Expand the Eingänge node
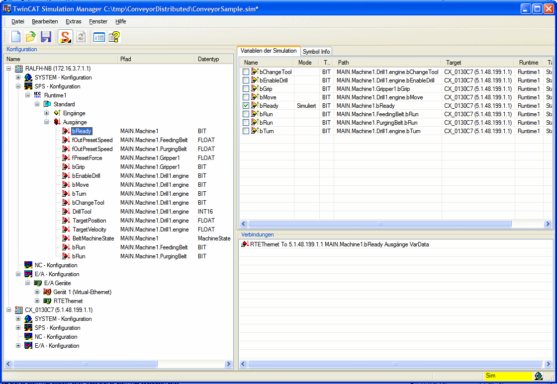557x384 pixels. (47, 113)
